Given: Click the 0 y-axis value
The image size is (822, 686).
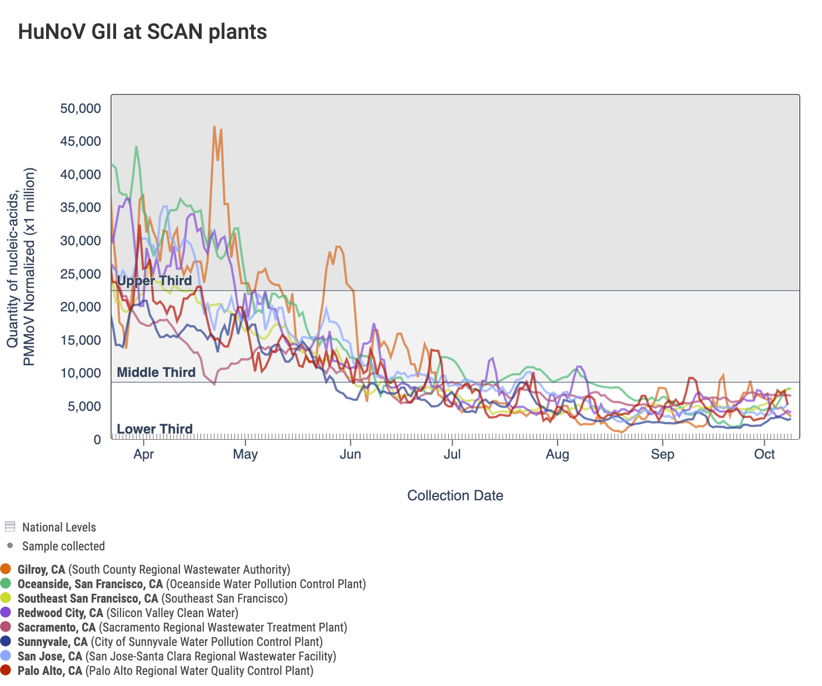Looking at the screenshot, I should coord(98,440).
